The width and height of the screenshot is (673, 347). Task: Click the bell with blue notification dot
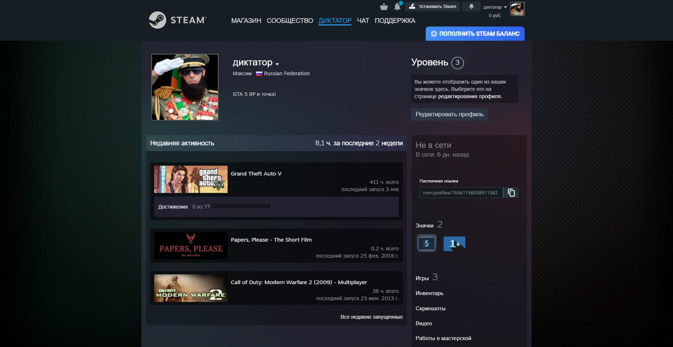tap(397, 7)
